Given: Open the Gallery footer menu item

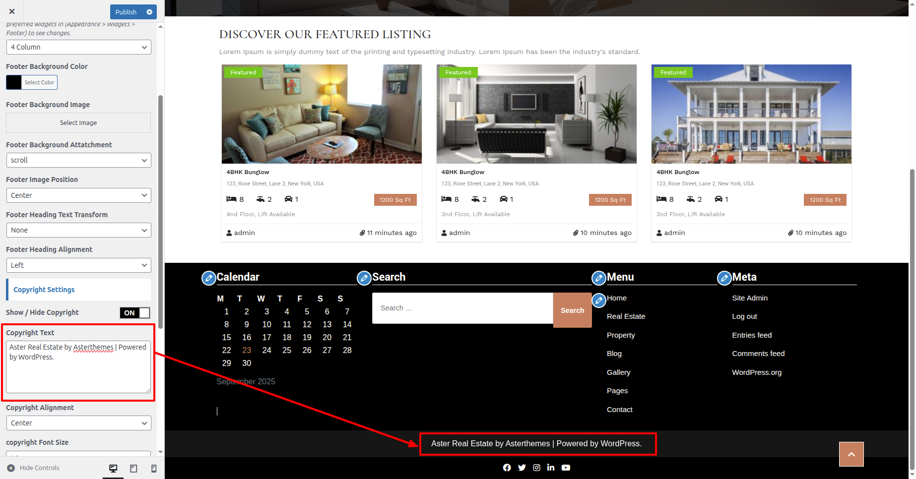Looking at the screenshot, I should (618, 372).
